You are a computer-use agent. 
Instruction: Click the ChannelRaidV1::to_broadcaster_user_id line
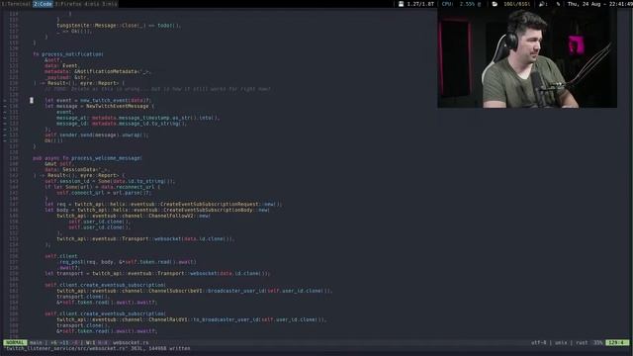point(191,319)
